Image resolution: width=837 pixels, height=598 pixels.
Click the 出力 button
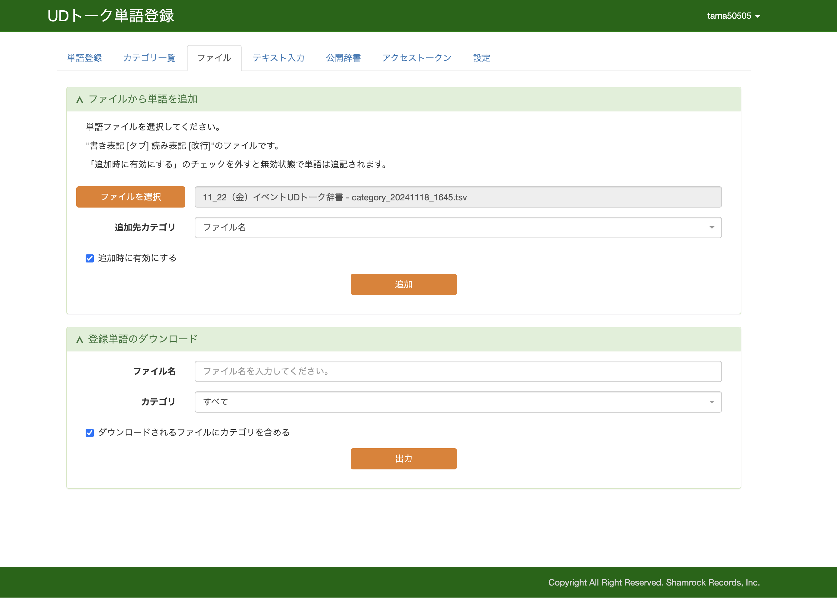403,459
